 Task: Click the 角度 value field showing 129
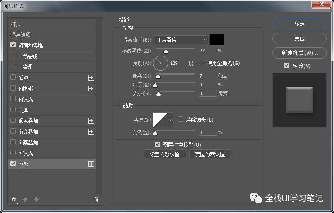tap(178, 63)
